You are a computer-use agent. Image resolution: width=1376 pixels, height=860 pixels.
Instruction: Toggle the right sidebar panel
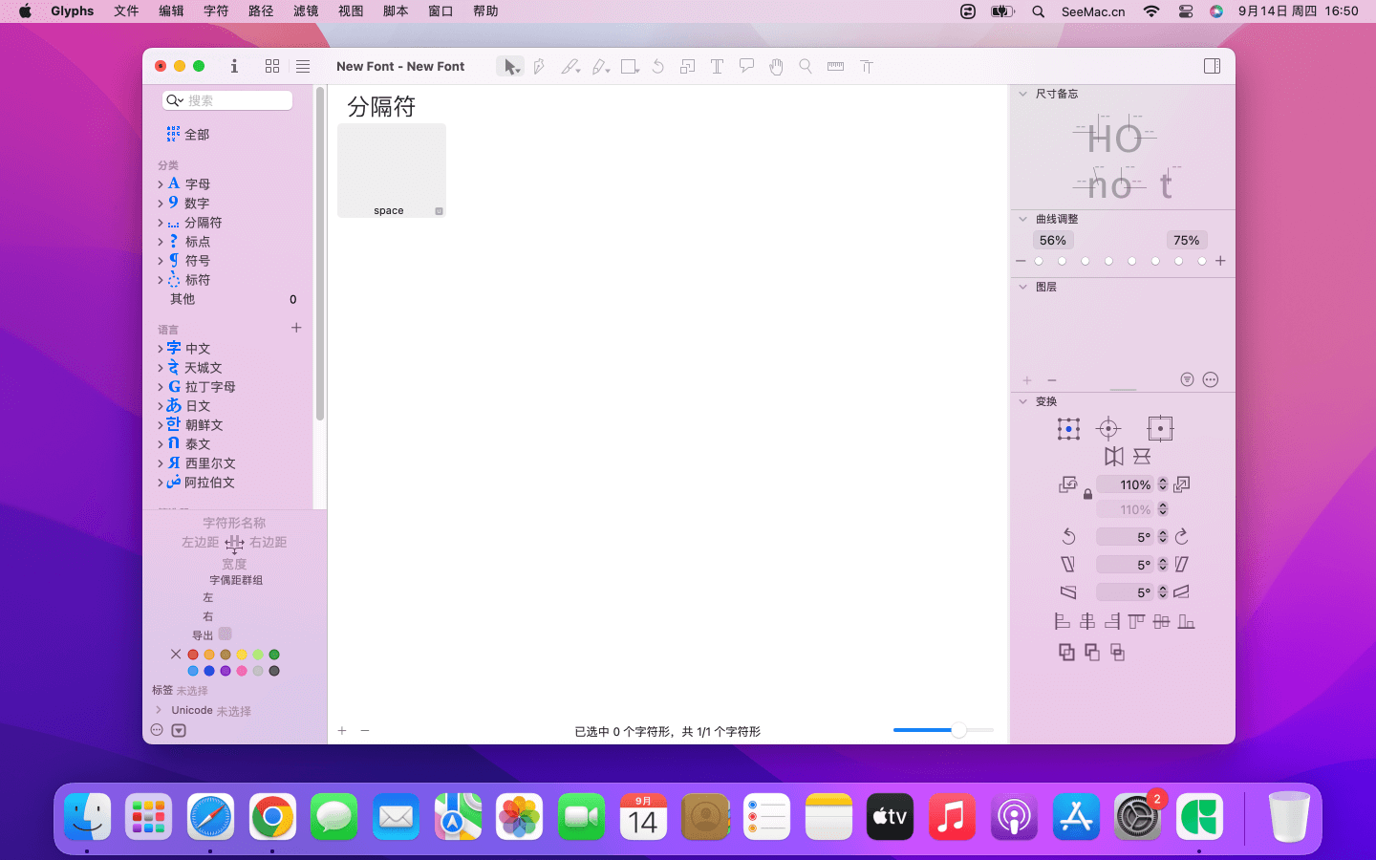click(x=1212, y=67)
